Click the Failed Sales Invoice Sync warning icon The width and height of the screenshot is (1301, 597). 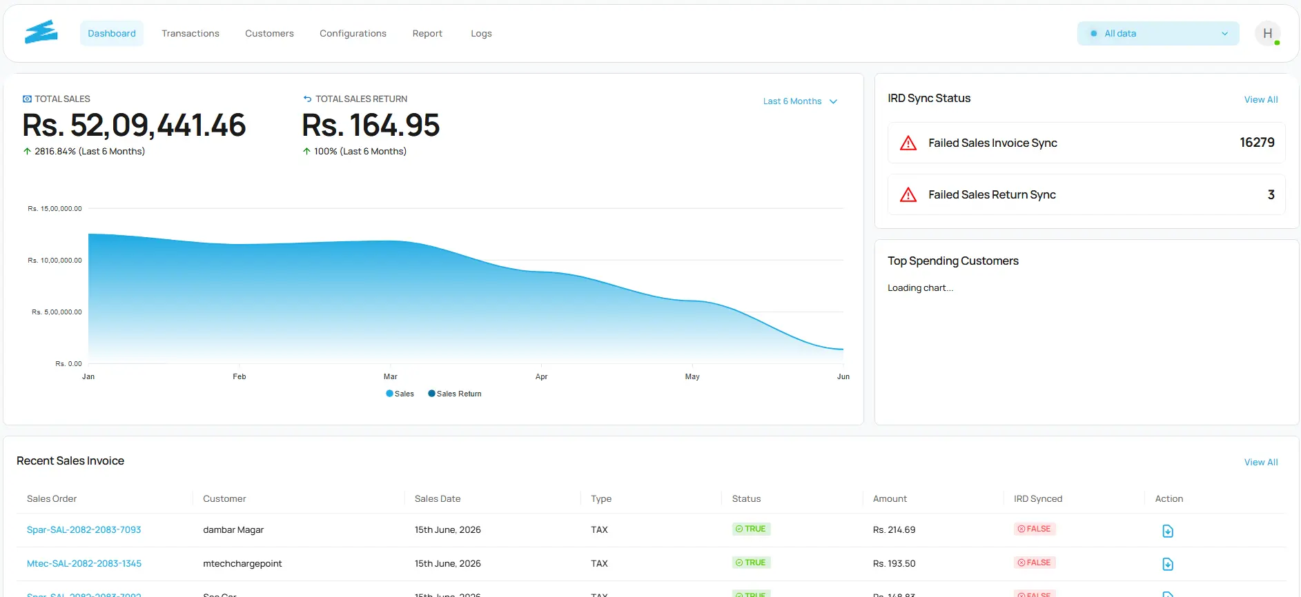pos(908,143)
